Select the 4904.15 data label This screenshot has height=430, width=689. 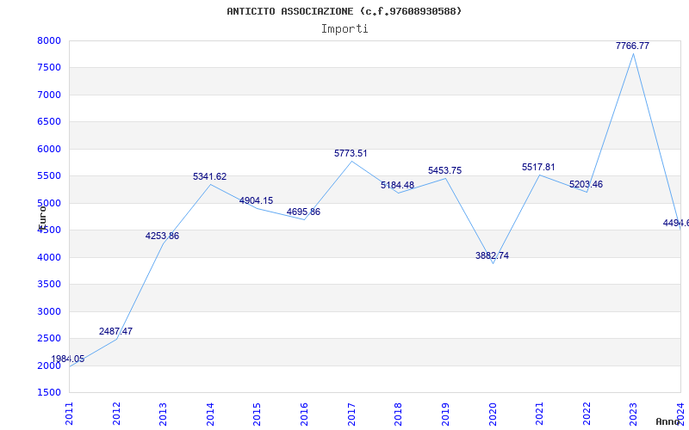256,200
